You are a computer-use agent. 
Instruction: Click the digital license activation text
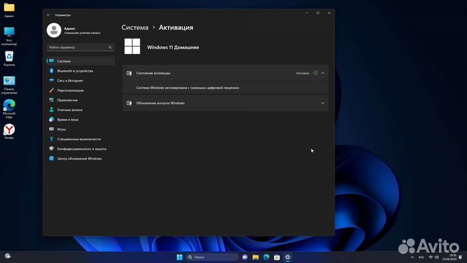[x=187, y=88]
